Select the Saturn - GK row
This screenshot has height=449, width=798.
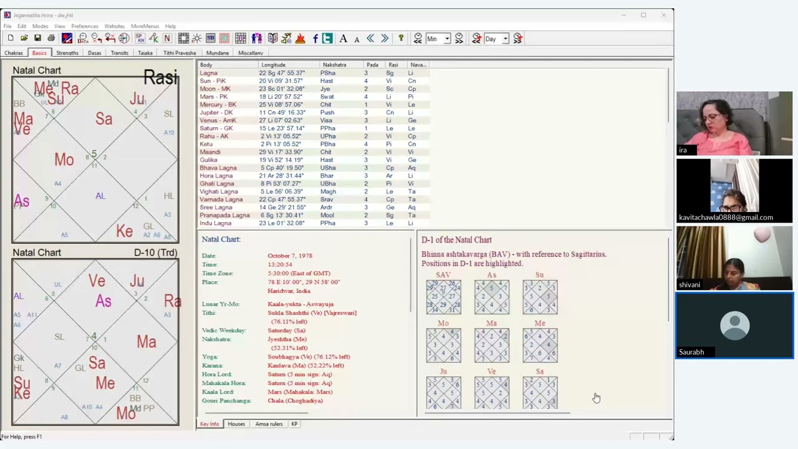click(x=314, y=128)
